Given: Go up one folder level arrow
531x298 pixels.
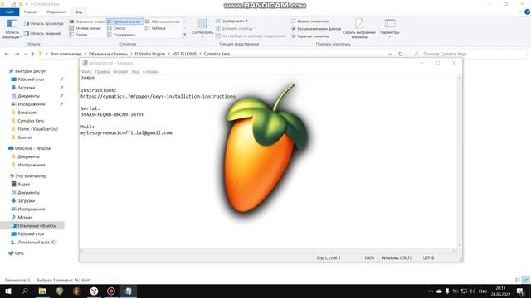Looking at the screenshot, I should pyautogui.click(x=32, y=54).
